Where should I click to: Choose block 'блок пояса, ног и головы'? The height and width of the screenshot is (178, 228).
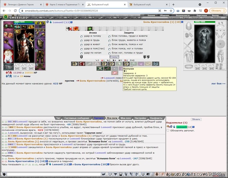109,49
